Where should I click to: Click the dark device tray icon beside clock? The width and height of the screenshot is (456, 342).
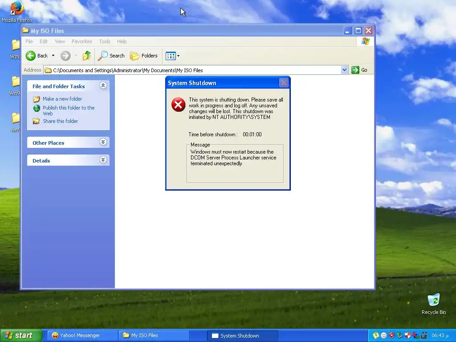[424, 336]
